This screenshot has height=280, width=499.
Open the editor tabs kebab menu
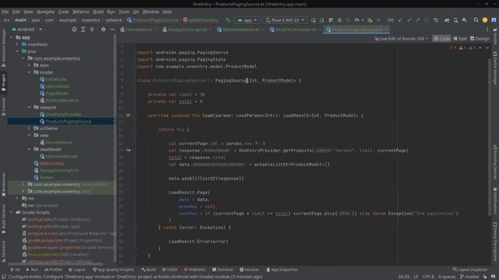click(x=487, y=30)
